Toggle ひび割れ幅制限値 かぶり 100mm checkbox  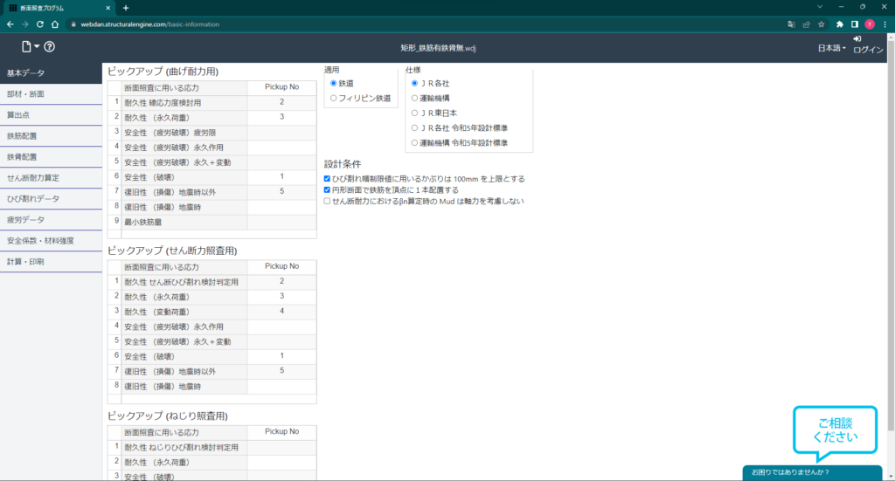327,178
